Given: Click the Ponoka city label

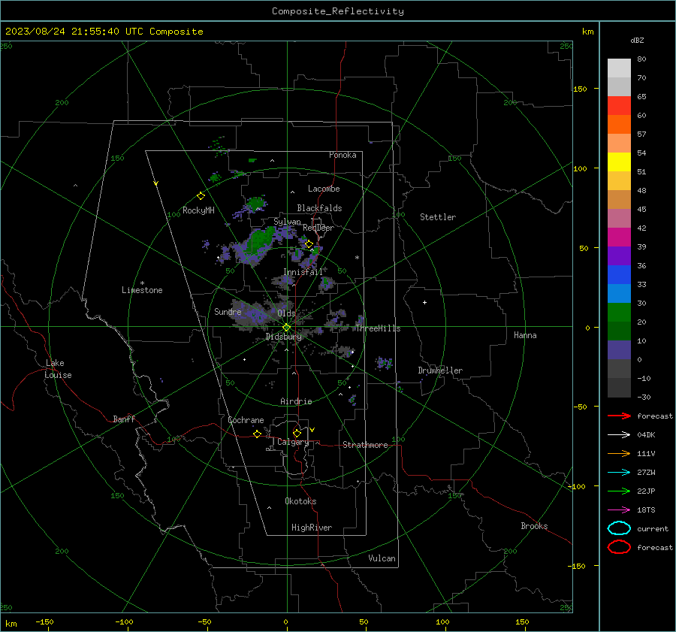Looking at the screenshot, I should coord(343,155).
